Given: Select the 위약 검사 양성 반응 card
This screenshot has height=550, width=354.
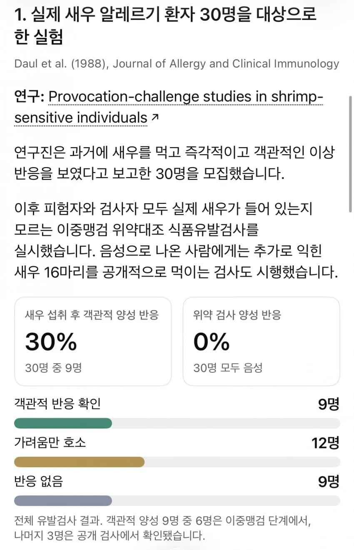Looking at the screenshot, I should (x=261, y=342).
